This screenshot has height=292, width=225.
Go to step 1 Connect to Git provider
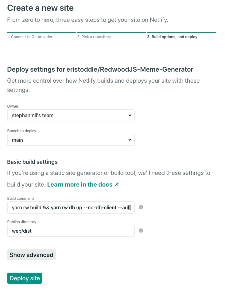click(x=30, y=37)
